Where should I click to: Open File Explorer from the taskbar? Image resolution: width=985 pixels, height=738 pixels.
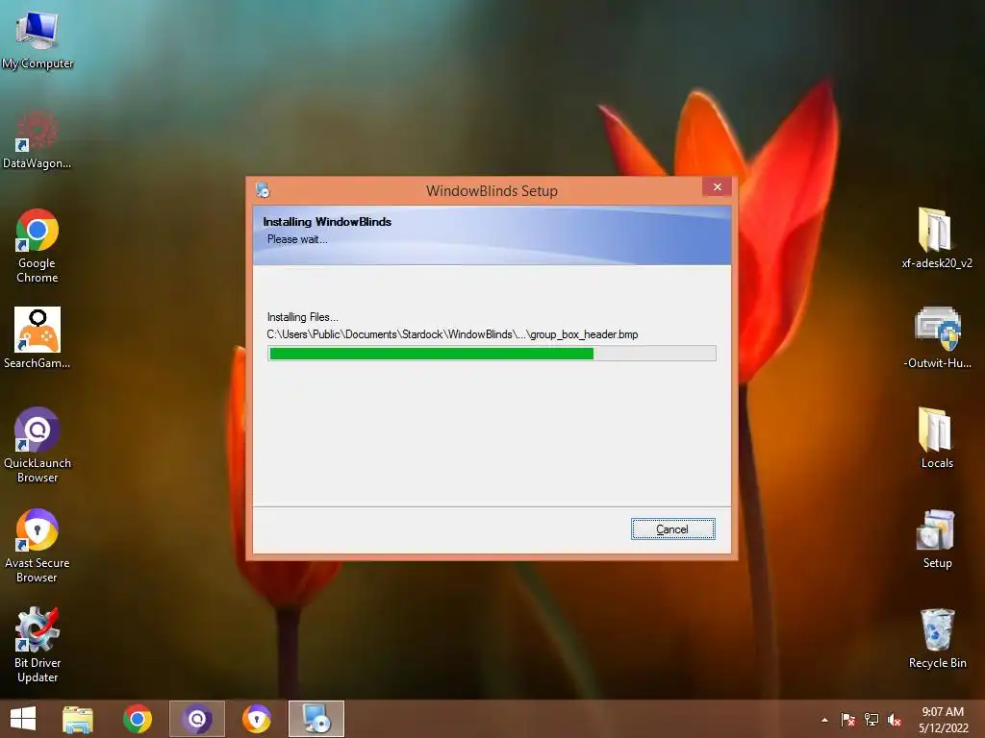[78, 719]
